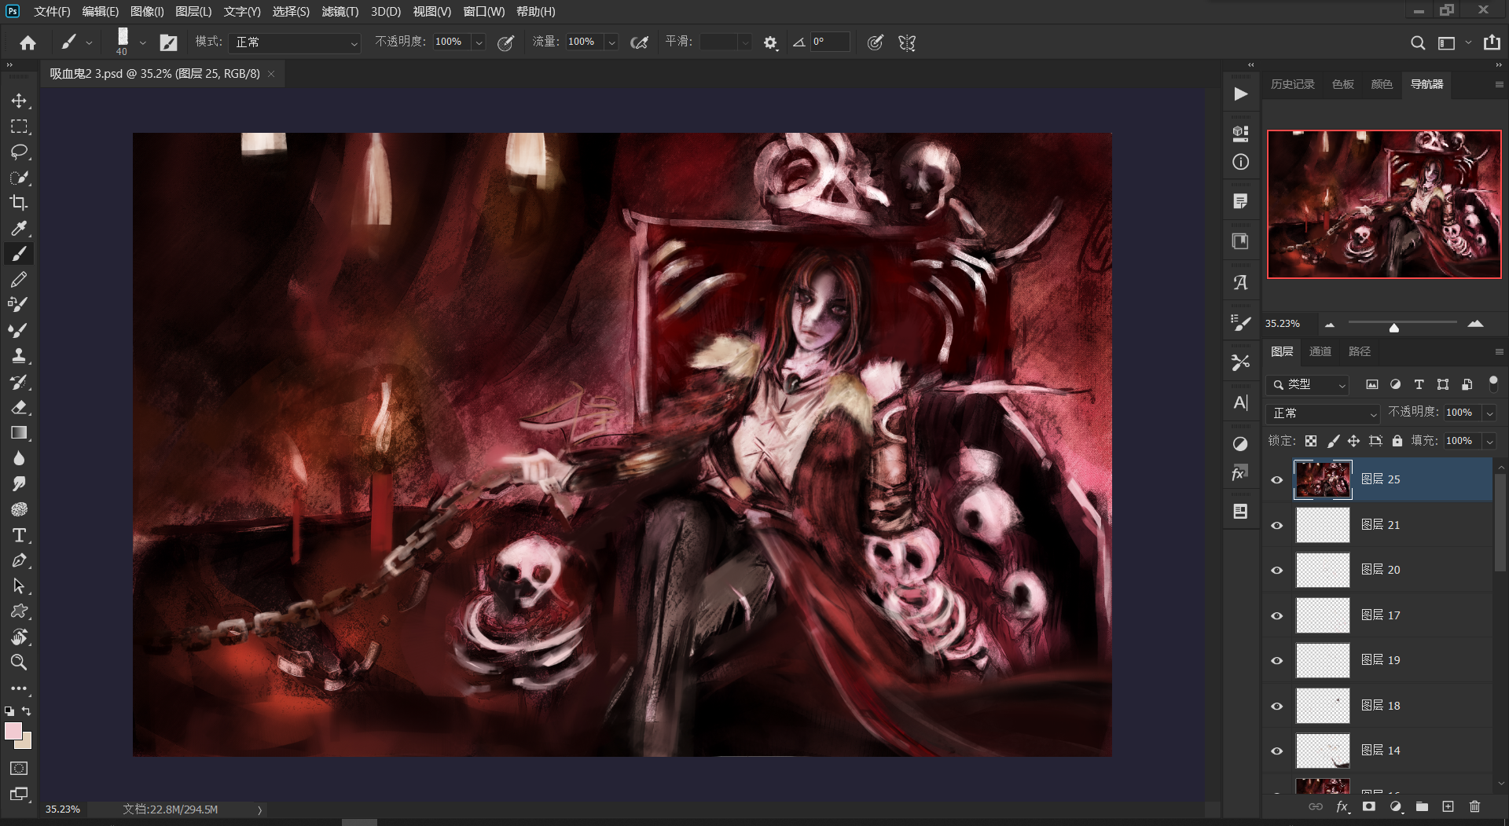1509x826 pixels.
Task: Open the 图像(I) menu
Action: [x=147, y=12]
